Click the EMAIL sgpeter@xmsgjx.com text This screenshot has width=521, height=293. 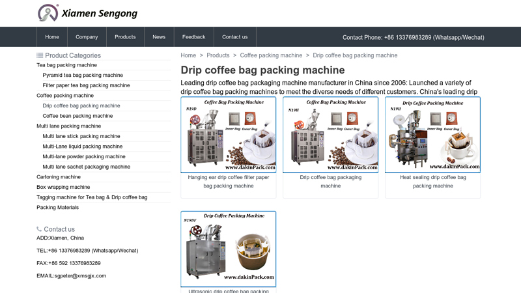pos(72,275)
